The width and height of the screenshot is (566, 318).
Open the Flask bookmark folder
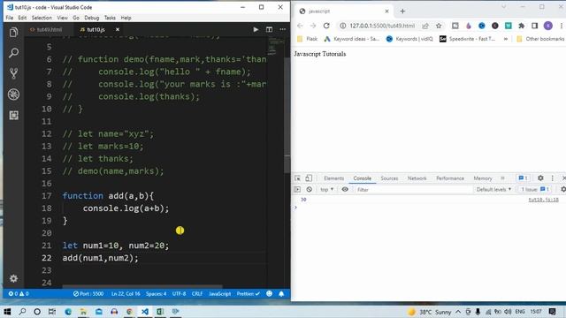(x=307, y=39)
